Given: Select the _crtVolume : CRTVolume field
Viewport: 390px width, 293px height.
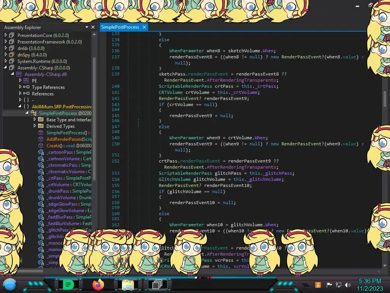Looking at the screenshot, I should coord(69,185).
